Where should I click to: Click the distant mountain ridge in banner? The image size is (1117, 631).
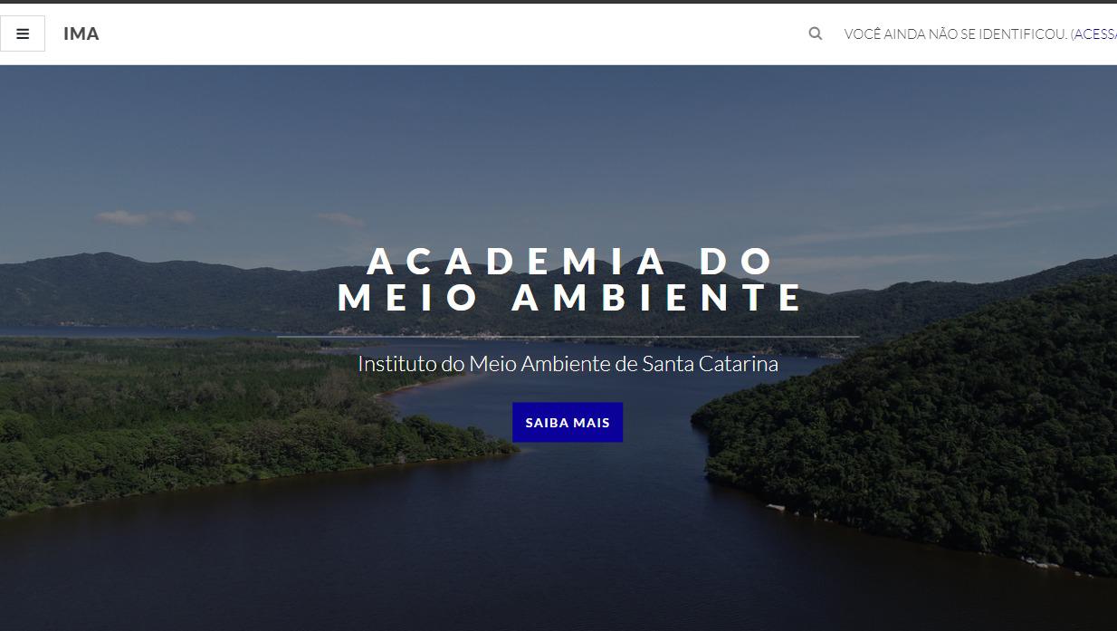181,285
